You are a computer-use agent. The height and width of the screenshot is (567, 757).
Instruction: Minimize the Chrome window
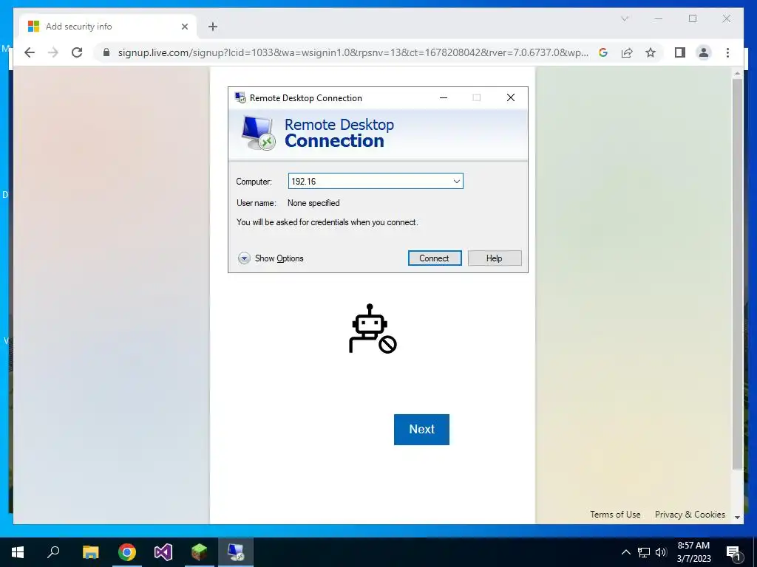659,18
